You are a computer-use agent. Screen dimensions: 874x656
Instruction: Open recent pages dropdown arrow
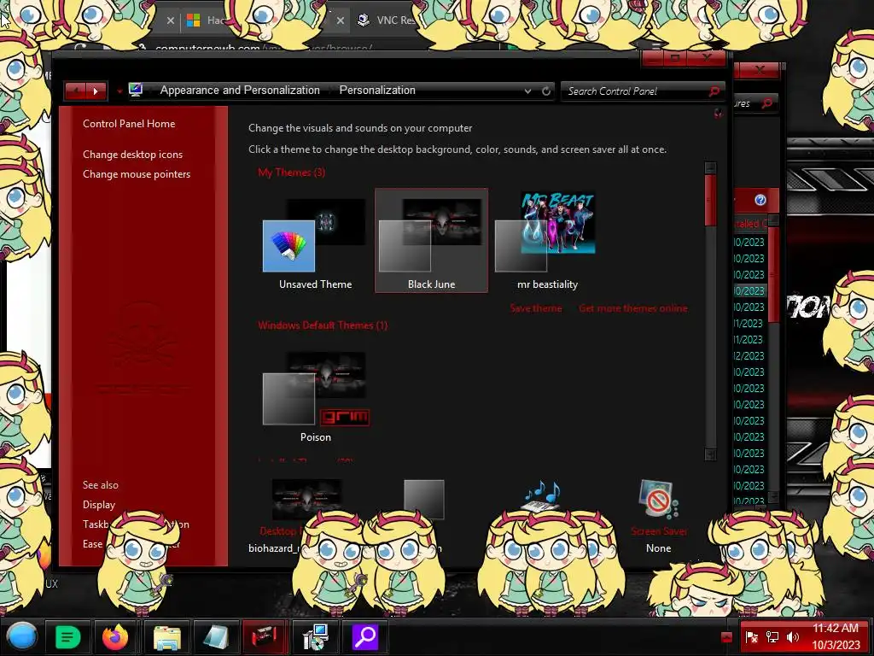coord(119,91)
